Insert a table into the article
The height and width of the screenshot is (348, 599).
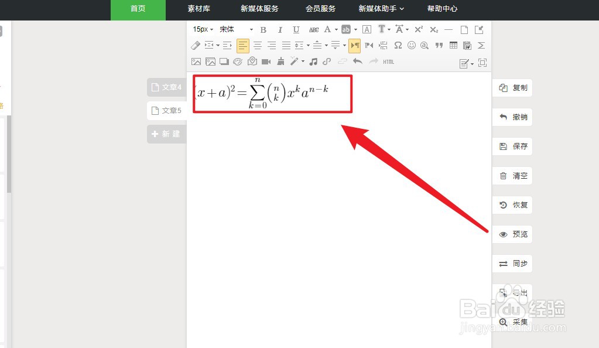453,45
